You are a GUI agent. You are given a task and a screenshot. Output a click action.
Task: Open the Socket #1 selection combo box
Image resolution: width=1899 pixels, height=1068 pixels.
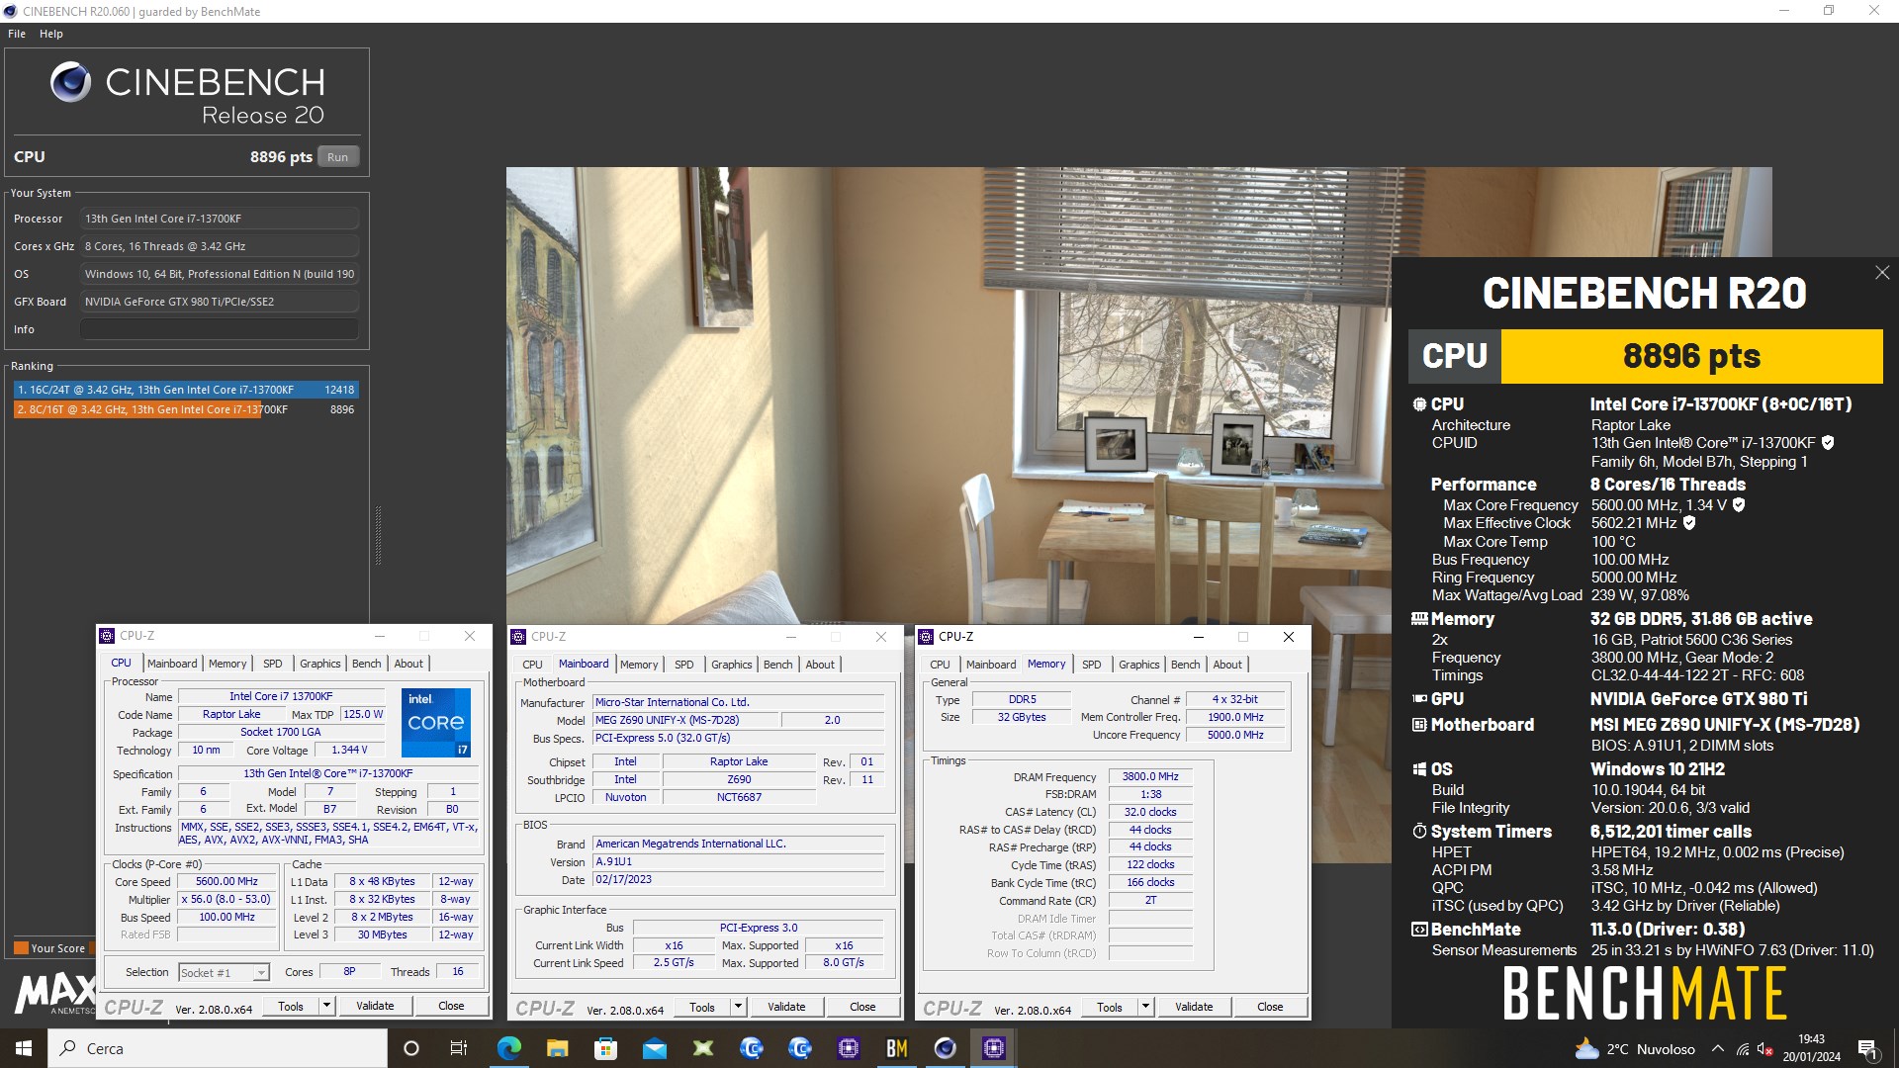pyautogui.click(x=224, y=973)
